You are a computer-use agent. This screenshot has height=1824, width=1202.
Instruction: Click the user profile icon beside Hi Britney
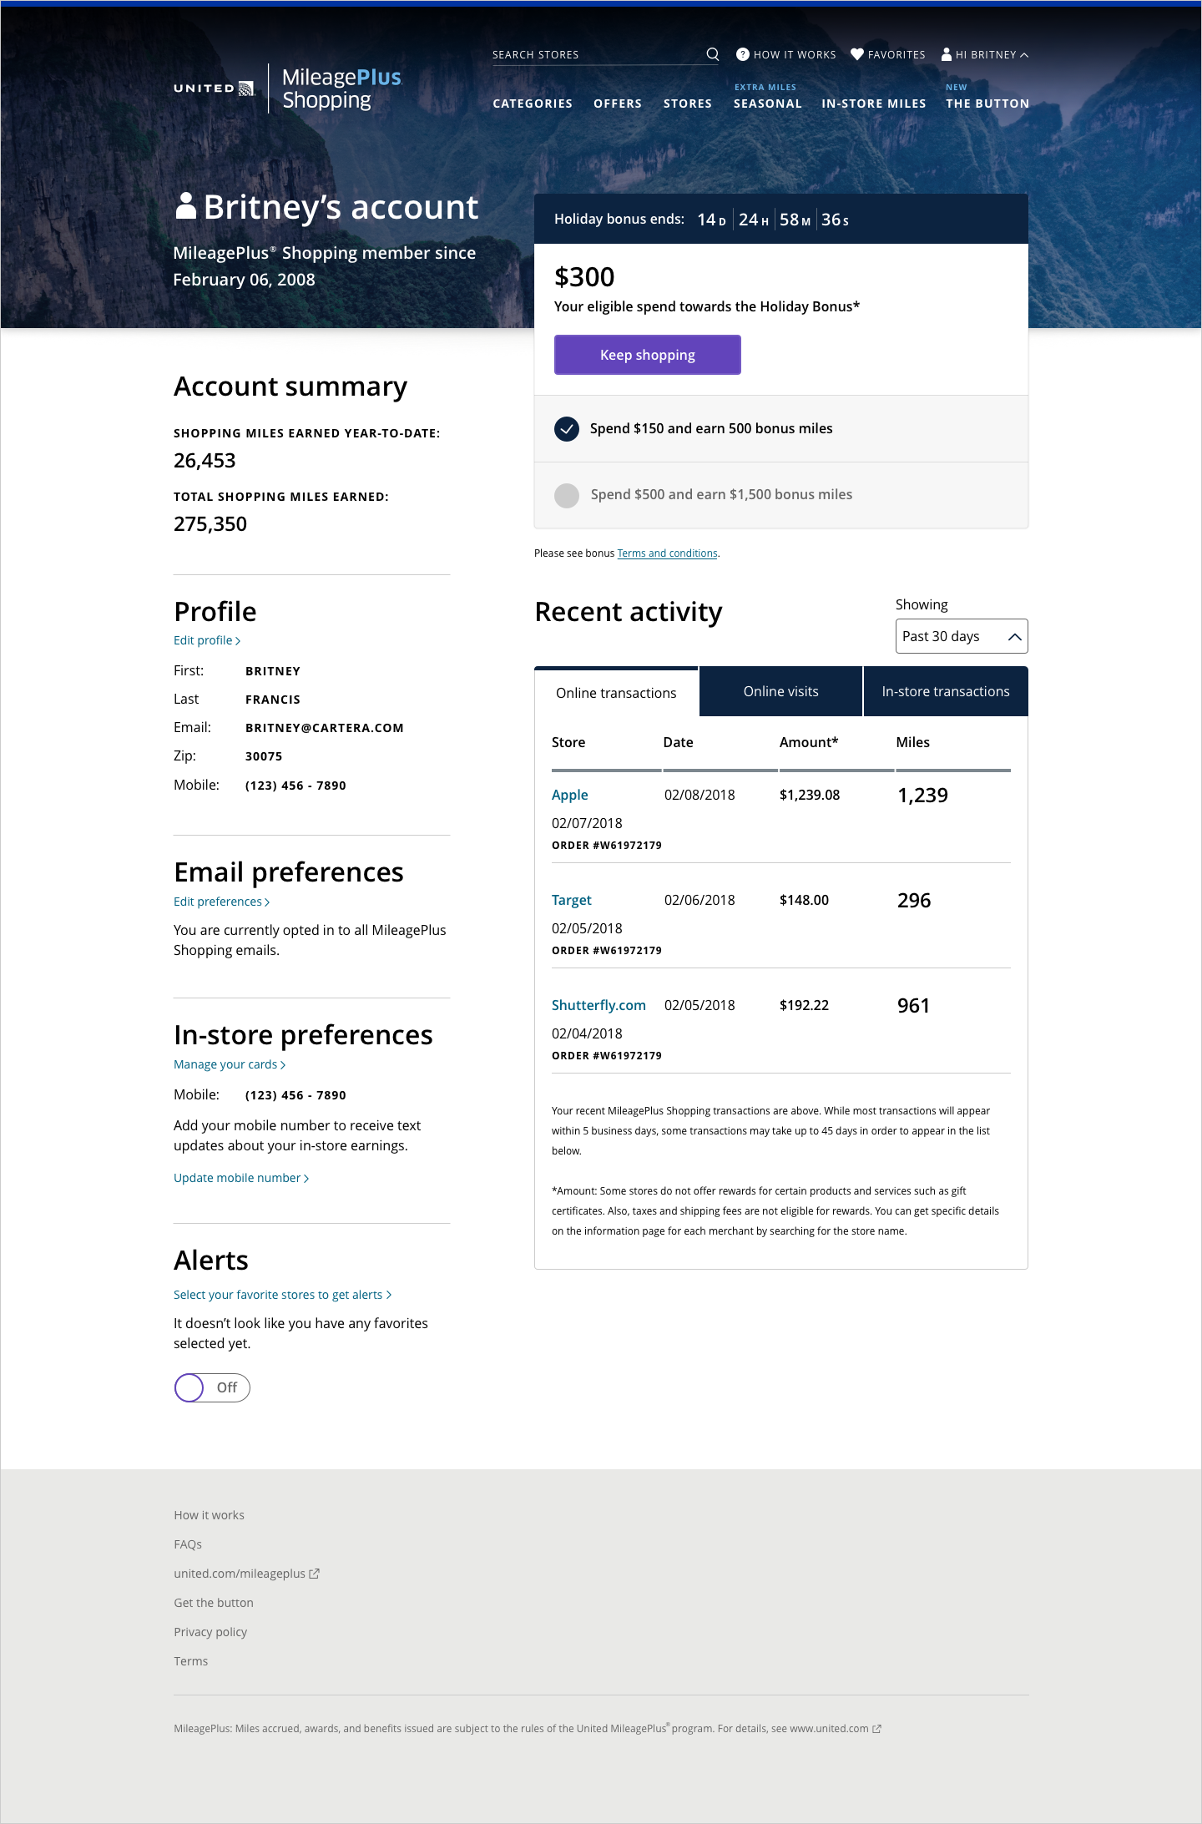(x=947, y=54)
